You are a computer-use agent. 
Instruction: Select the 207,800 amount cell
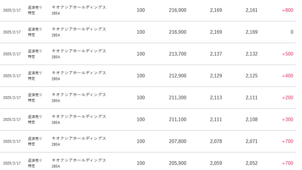pos(177,142)
